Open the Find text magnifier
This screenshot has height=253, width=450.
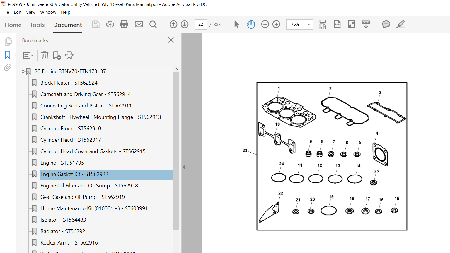pyautogui.click(x=153, y=24)
